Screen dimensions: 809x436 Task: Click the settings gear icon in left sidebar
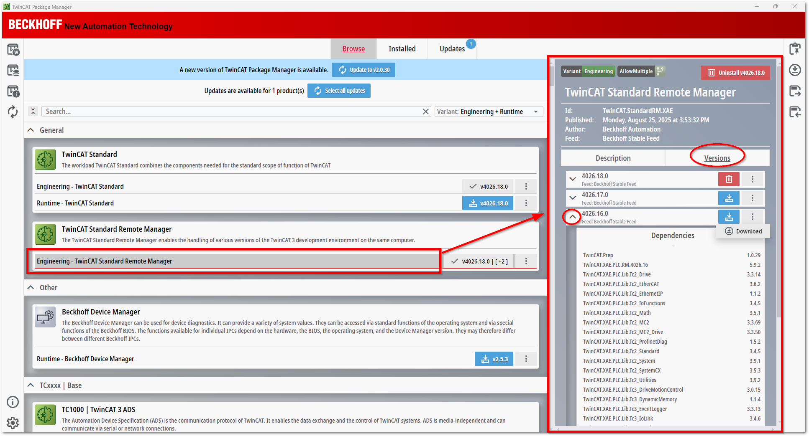pos(13,423)
